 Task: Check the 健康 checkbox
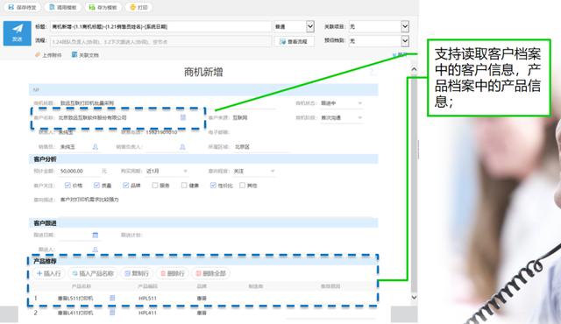184,185
